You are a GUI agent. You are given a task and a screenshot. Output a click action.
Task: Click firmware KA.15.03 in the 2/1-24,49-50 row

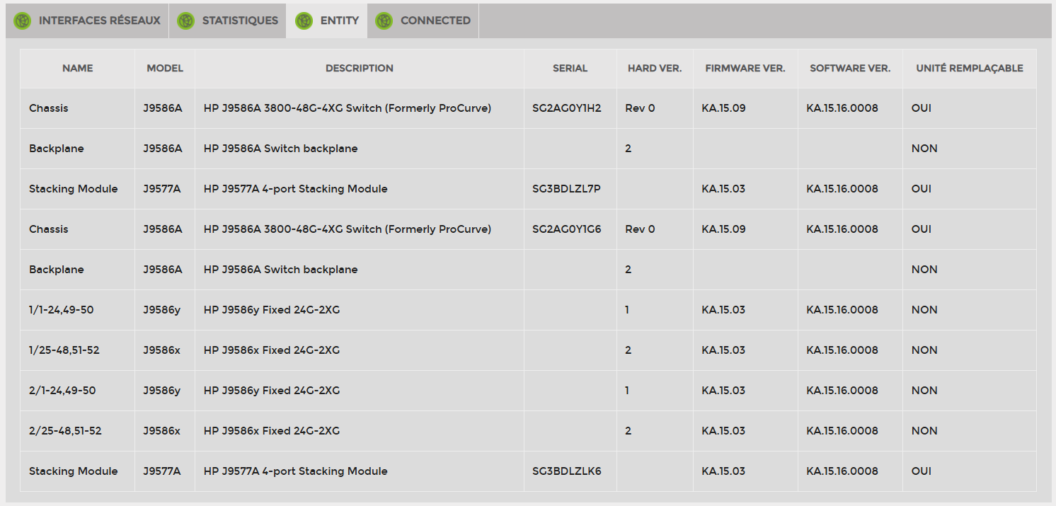(x=723, y=391)
